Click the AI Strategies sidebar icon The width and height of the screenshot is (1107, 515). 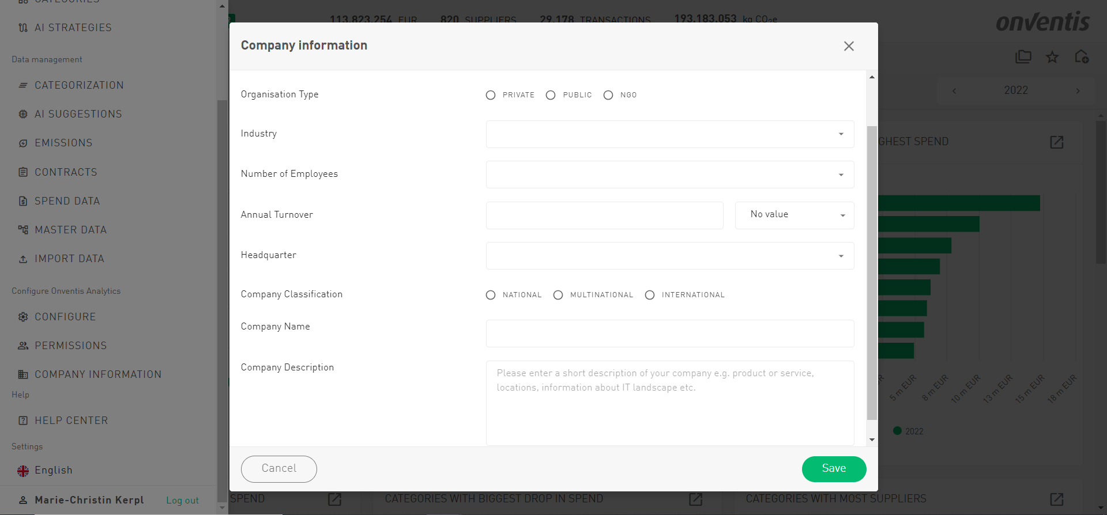pyautogui.click(x=23, y=28)
